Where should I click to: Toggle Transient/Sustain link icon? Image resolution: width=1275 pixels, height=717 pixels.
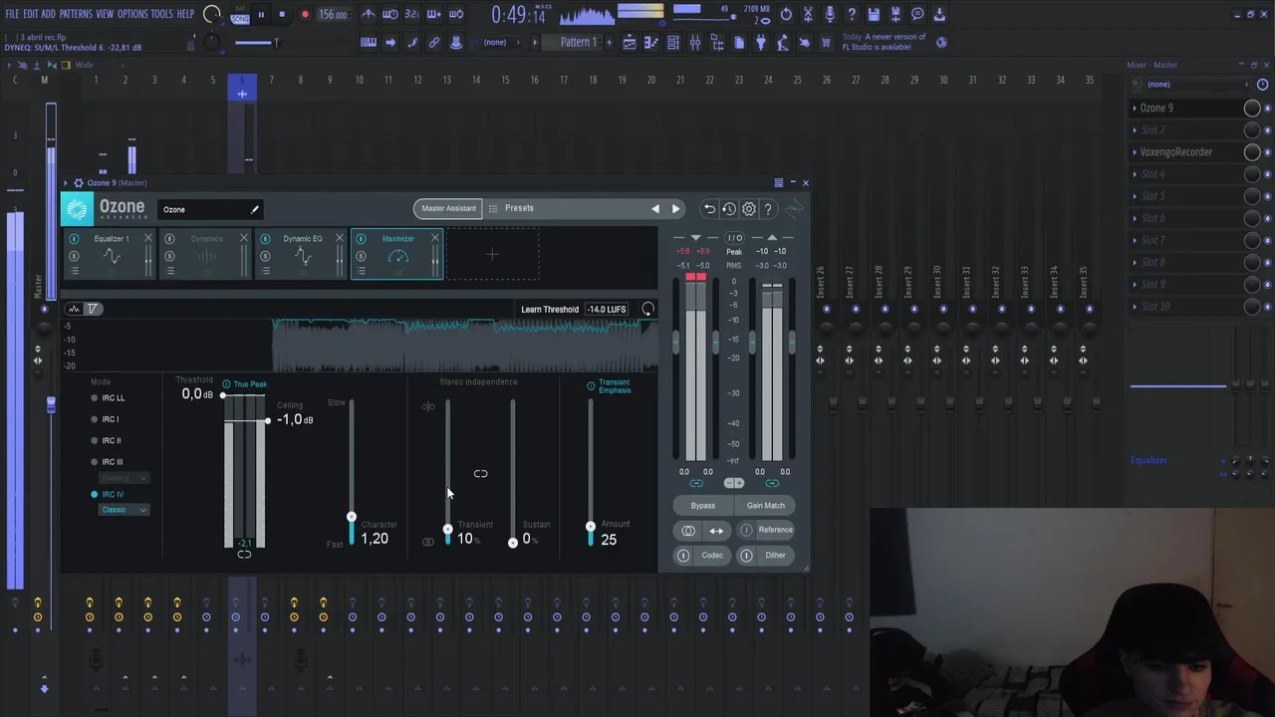point(480,474)
